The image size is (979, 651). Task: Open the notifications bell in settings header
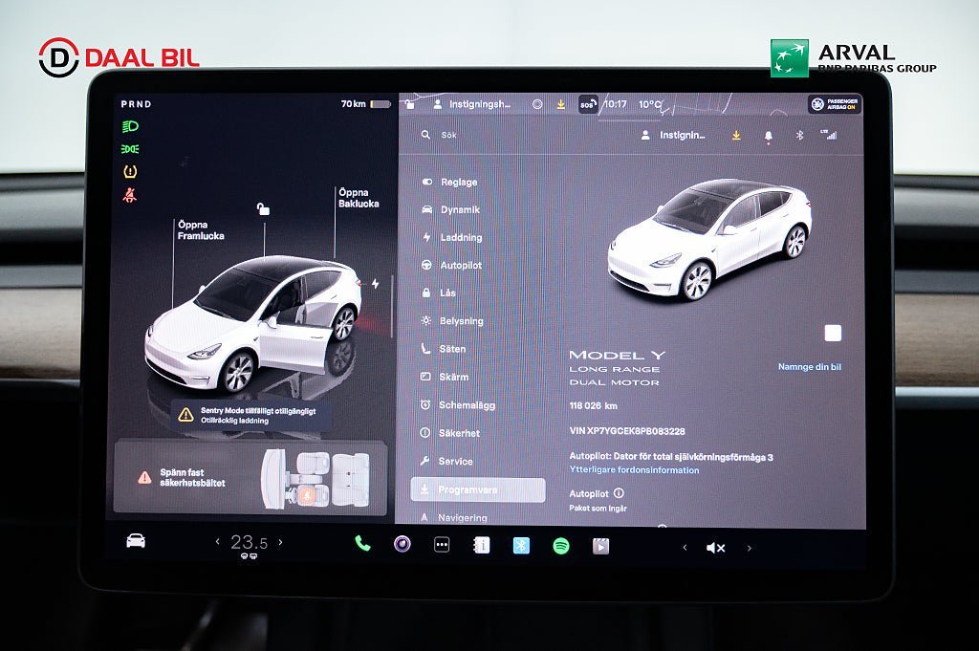coord(769,136)
